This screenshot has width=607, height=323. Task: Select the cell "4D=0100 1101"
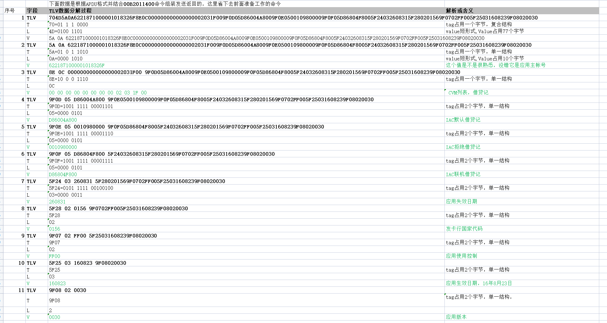tap(66, 32)
